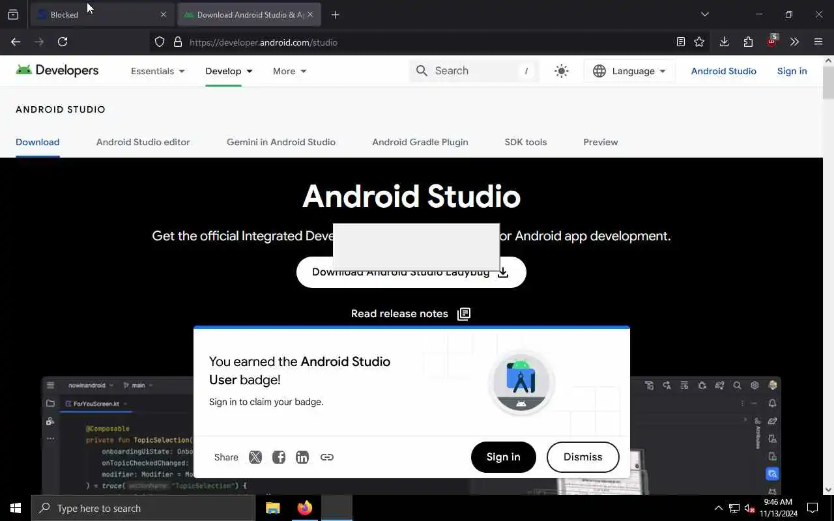Click Download Android Studio Ladybug button
Image resolution: width=834 pixels, height=521 pixels.
411,272
